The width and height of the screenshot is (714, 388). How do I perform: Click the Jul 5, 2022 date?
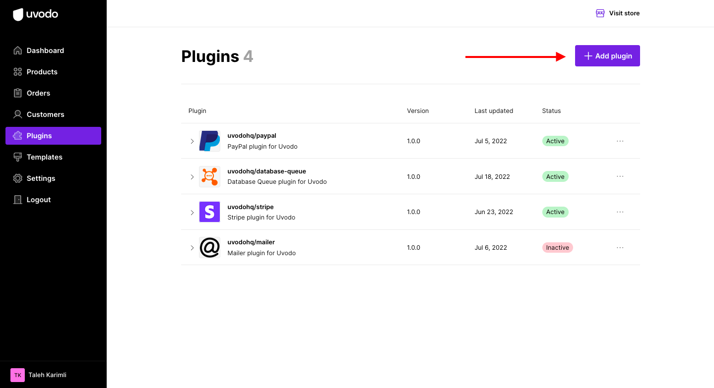pyautogui.click(x=491, y=141)
